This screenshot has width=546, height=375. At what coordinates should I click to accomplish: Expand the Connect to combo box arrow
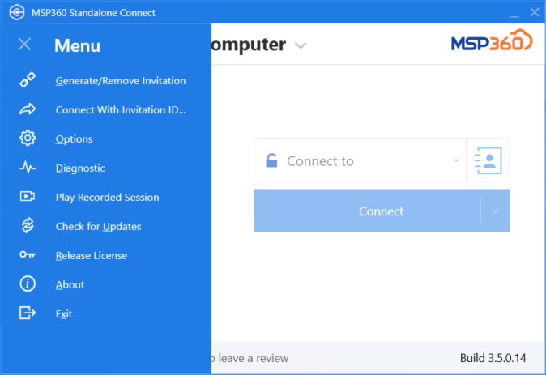click(x=456, y=160)
